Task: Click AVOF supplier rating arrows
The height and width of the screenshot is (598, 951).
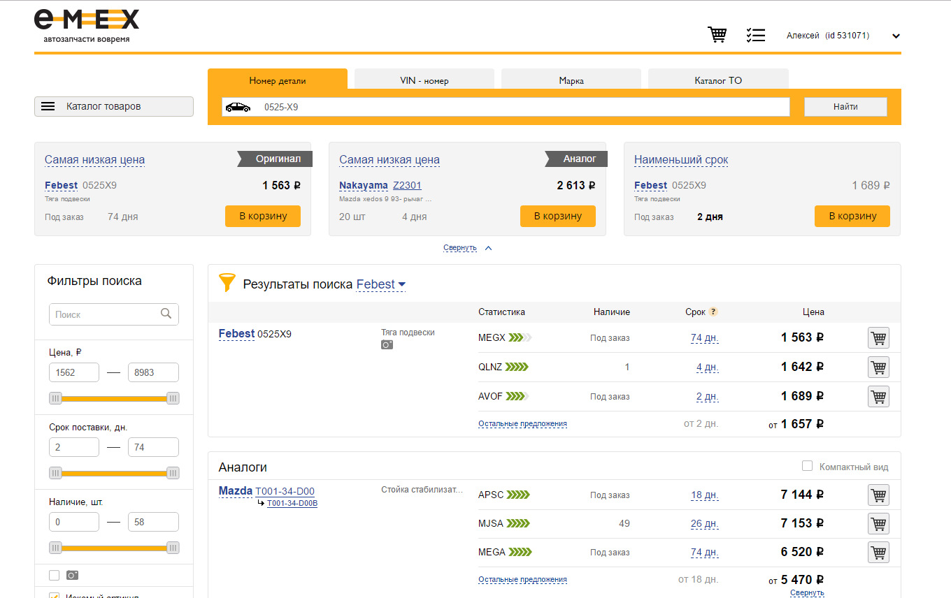Action: 517,396
